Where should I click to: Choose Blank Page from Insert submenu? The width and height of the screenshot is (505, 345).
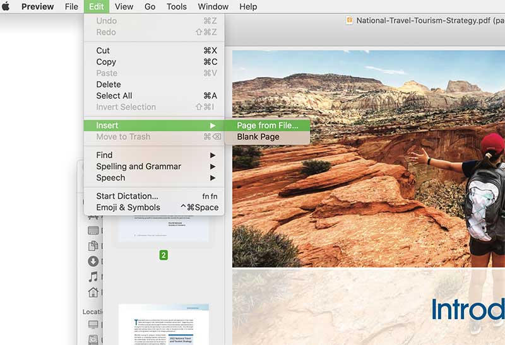[x=258, y=137]
